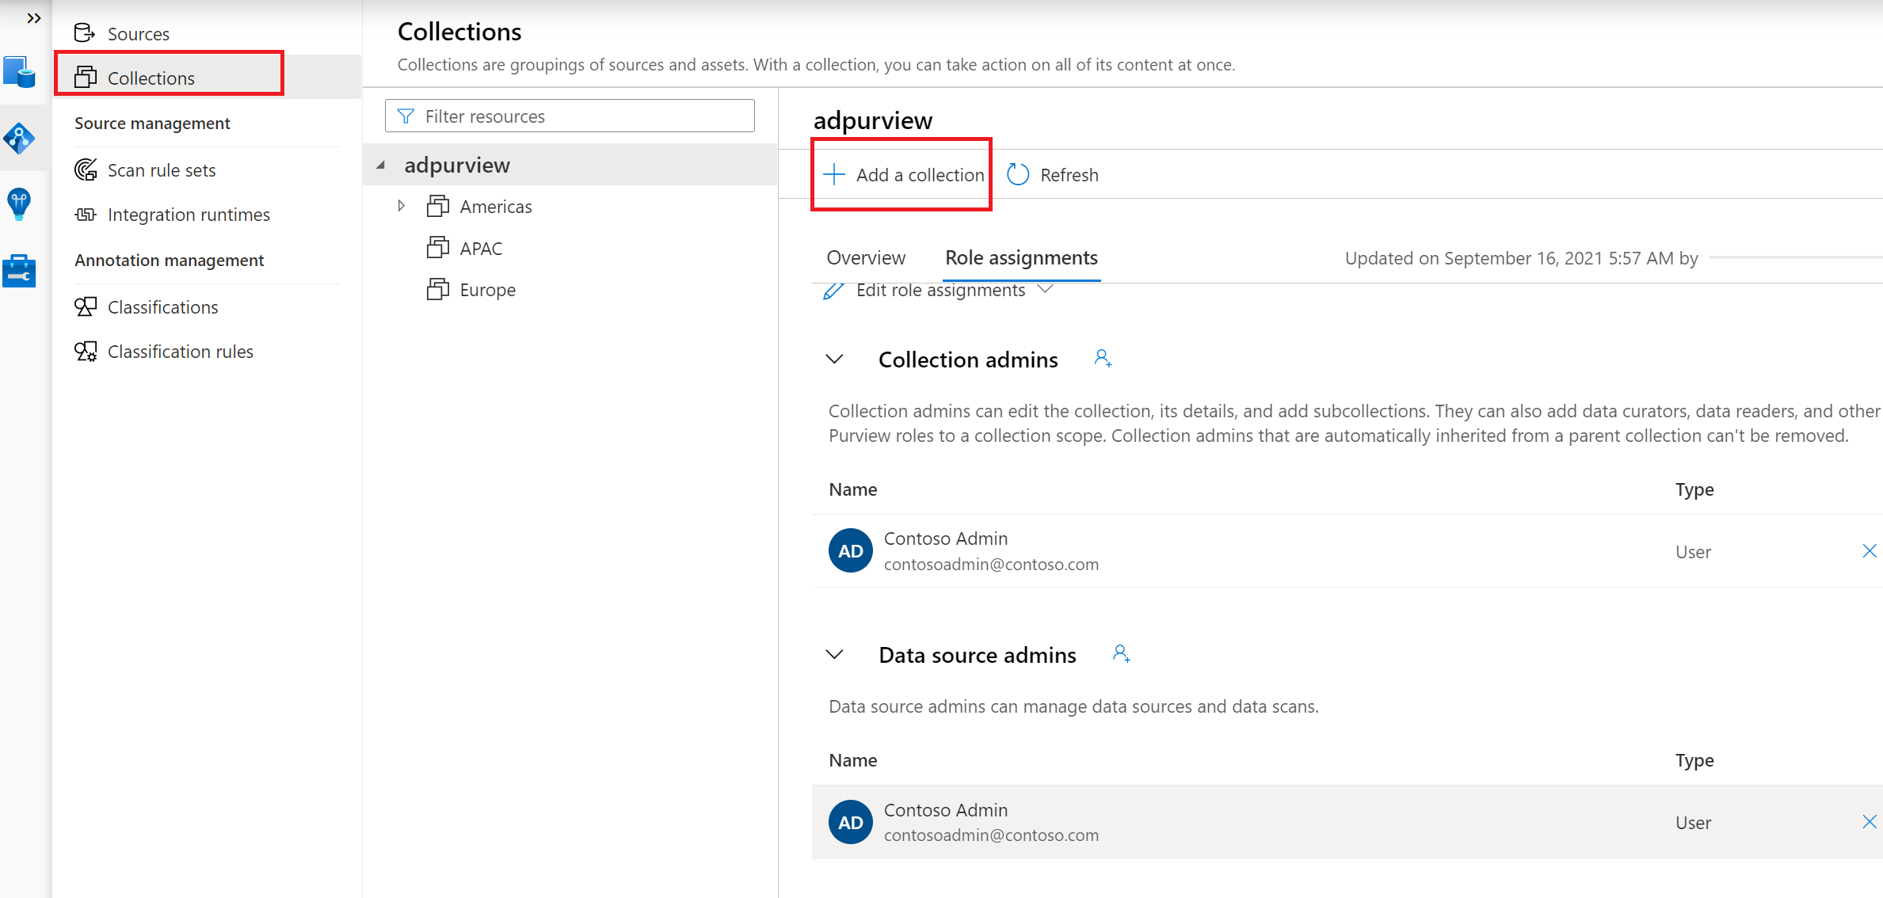Image resolution: width=1883 pixels, height=898 pixels.
Task: Click Add a collection button
Action: pos(901,174)
